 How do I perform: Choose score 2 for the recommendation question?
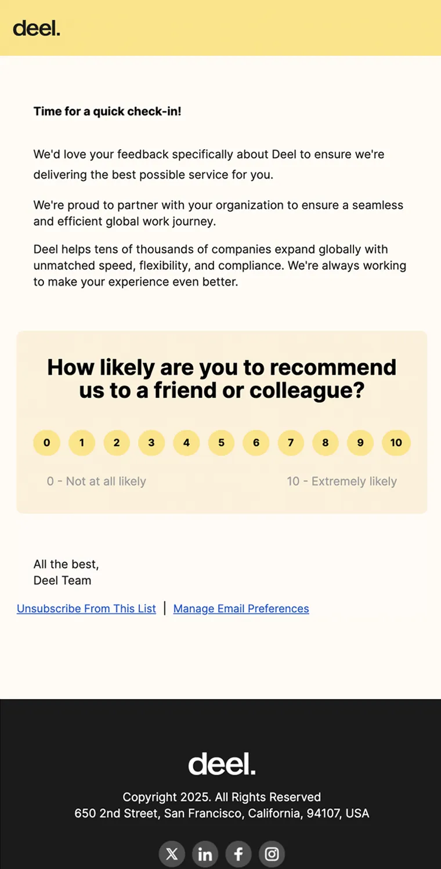click(x=117, y=443)
